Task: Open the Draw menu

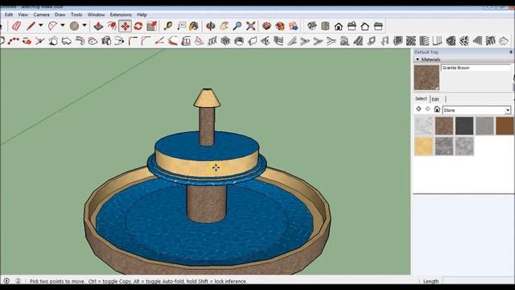Action: coord(60,14)
